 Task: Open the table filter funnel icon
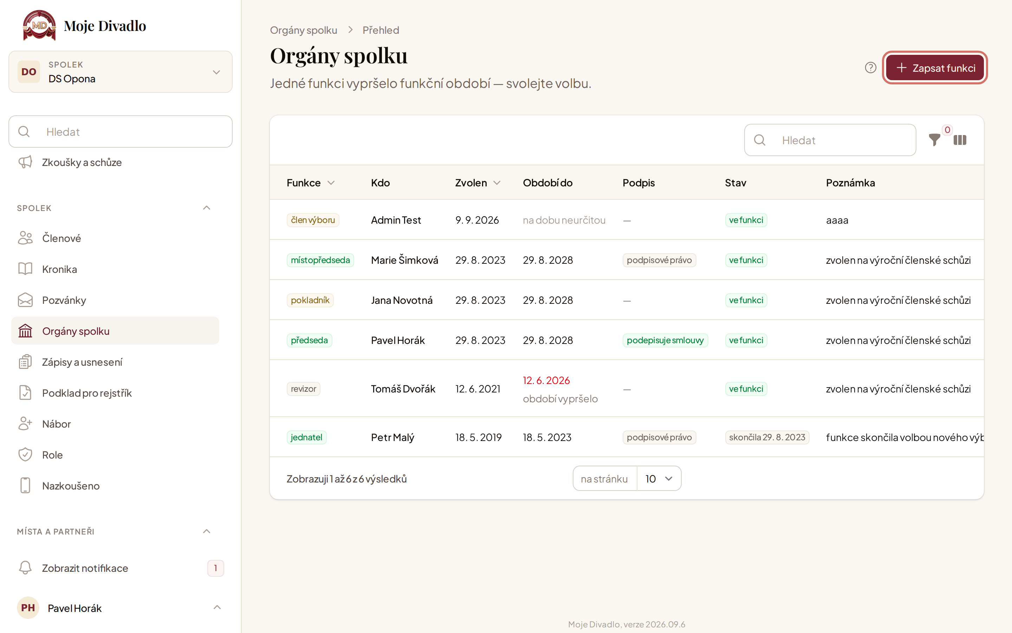pyautogui.click(x=934, y=140)
